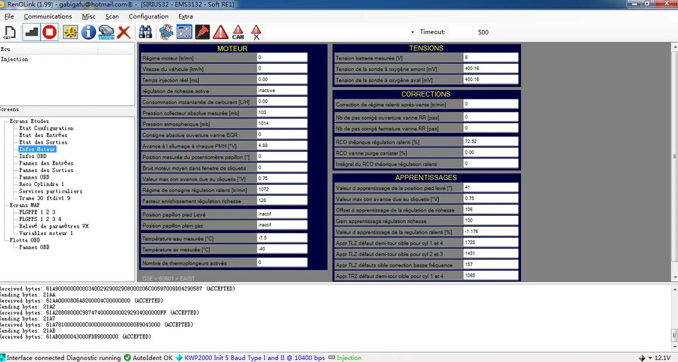
Task: Click the Tension batterie mesurée value field
Action: [491, 58]
